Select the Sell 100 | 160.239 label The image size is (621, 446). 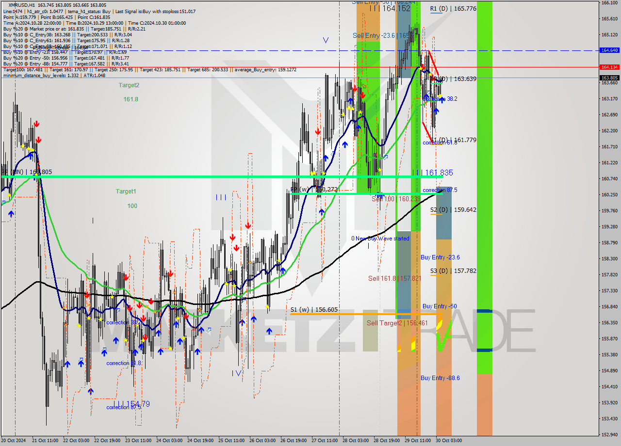pos(396,199)
